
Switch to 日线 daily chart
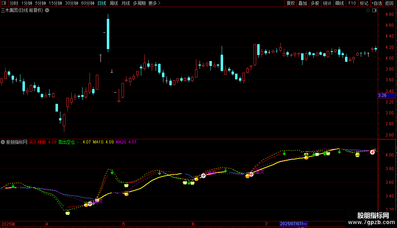click(x=102, y=3)
